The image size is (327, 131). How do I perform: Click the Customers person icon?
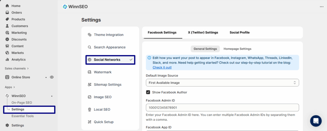click(7, 26)
